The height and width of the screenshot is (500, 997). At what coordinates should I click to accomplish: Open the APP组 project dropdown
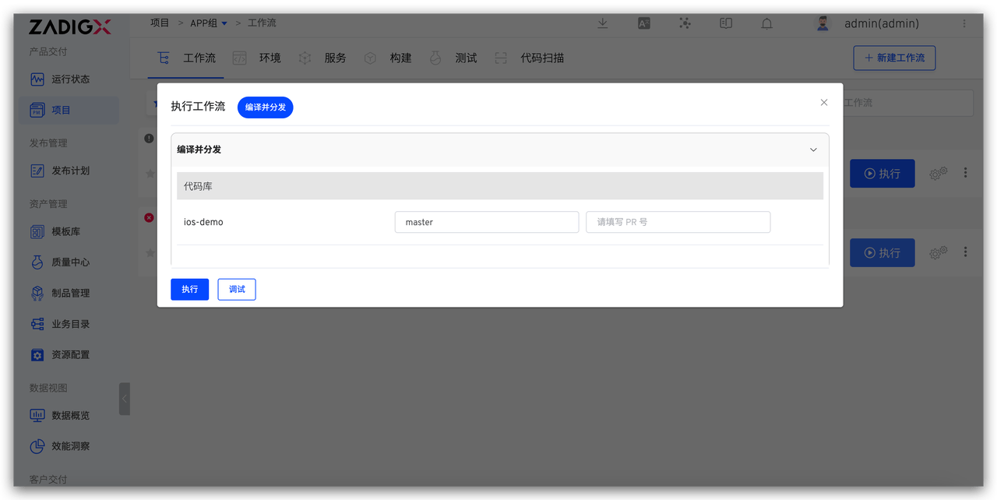209,23
